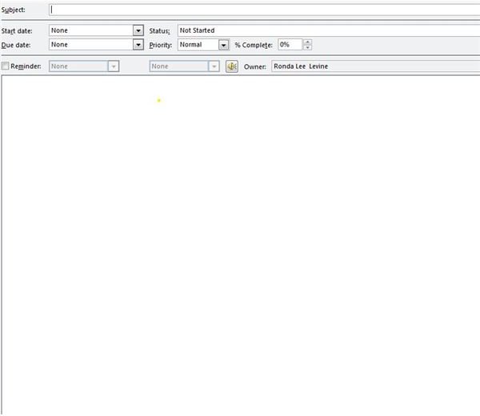Viewport: 480px width, 416px height.
Task: Open the disabled Reminder date dropdown
Action: (114, 66)
